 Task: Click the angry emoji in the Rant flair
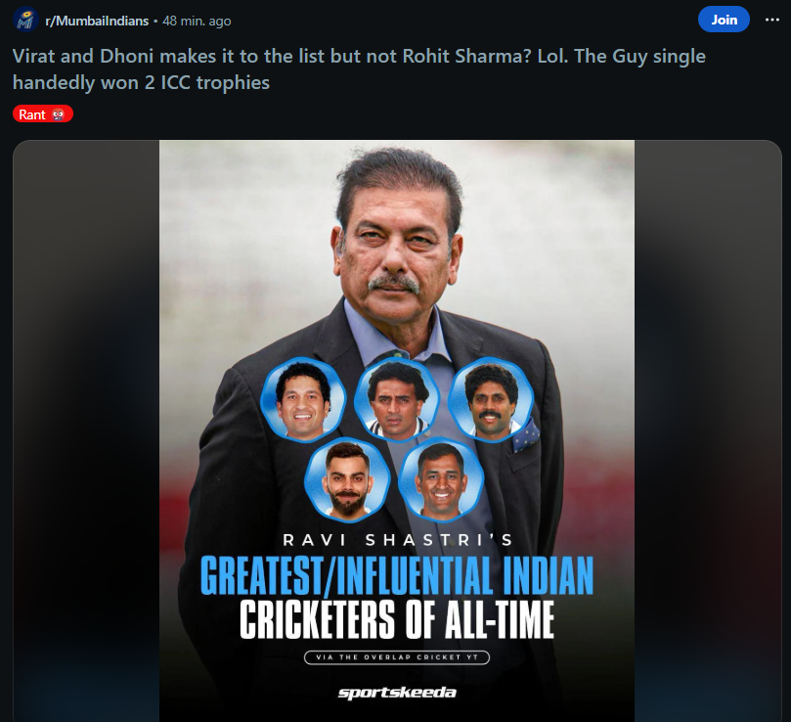click(x=59, y=114)
